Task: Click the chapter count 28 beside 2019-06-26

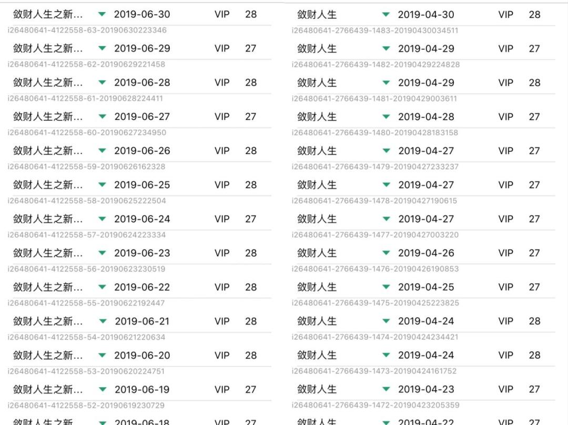Action: pyautogui.click(x=251, y=151)
